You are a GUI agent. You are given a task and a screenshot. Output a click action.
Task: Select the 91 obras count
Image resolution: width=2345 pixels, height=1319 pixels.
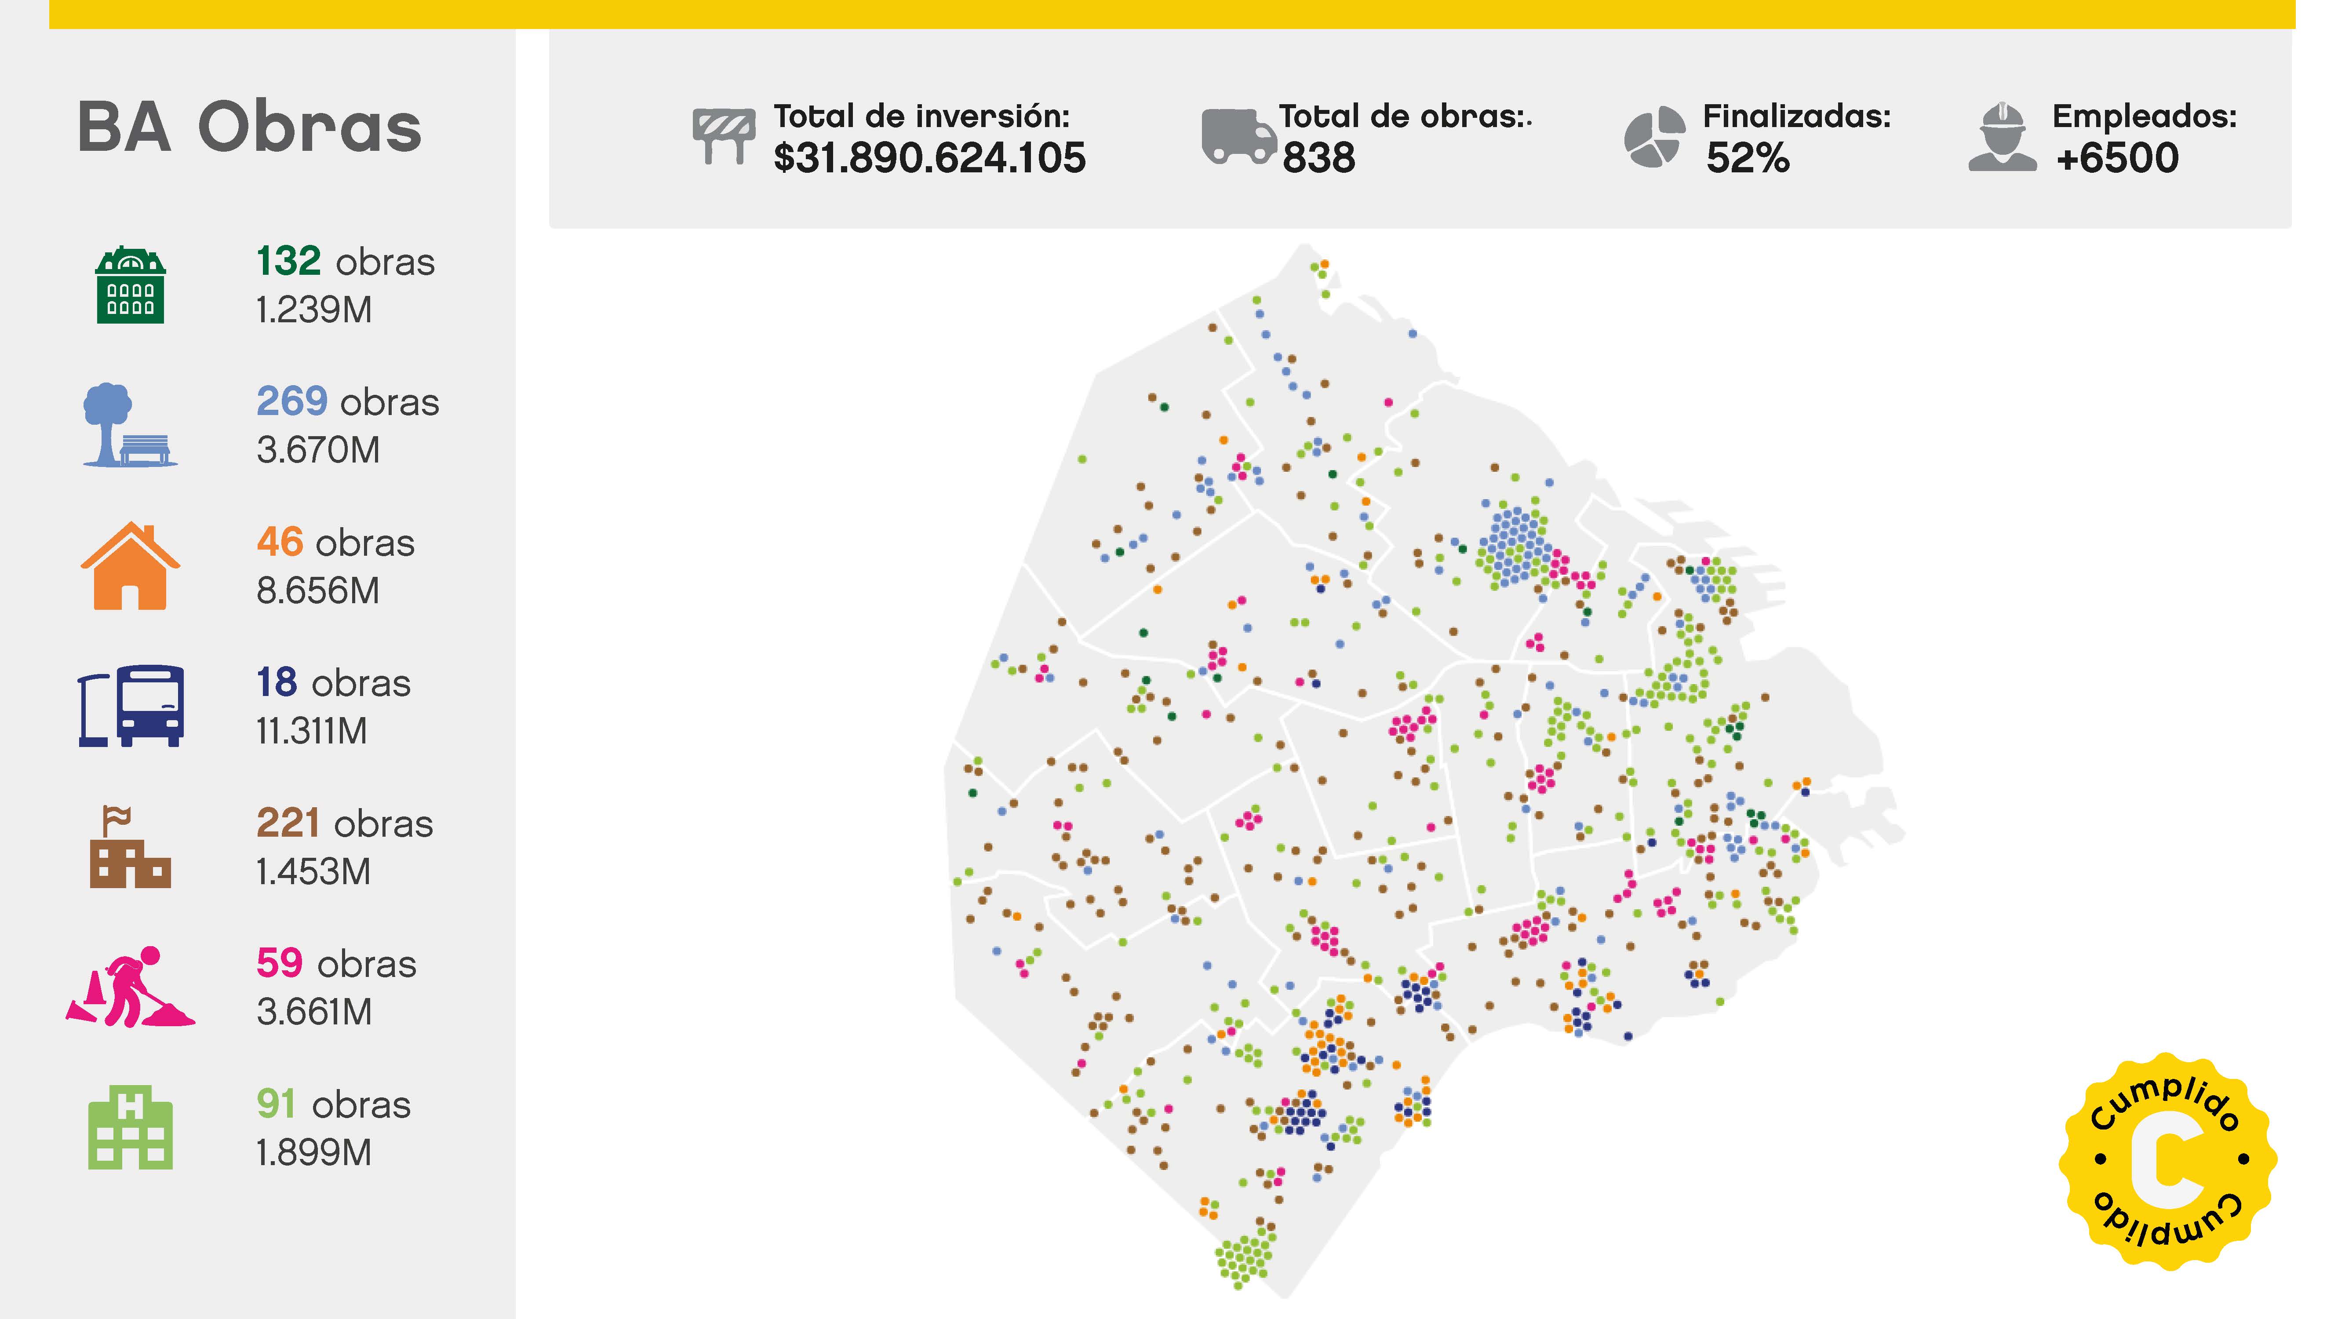333,1104
